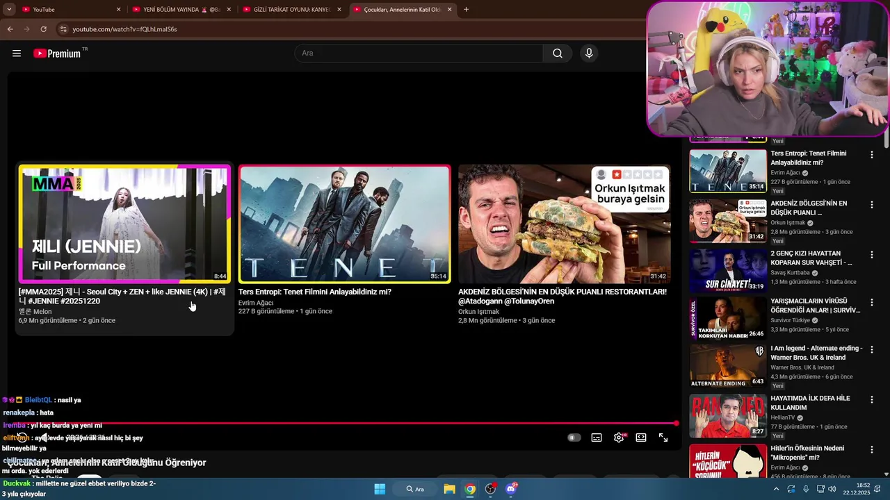890x500 pixels.
Task: Open more options for sidebar AKDENİZ BÖLGESİ video
Action: click(871, 205)
